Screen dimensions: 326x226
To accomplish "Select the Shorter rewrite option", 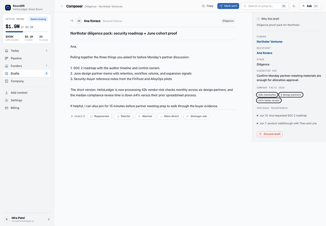I will point(124,116).
